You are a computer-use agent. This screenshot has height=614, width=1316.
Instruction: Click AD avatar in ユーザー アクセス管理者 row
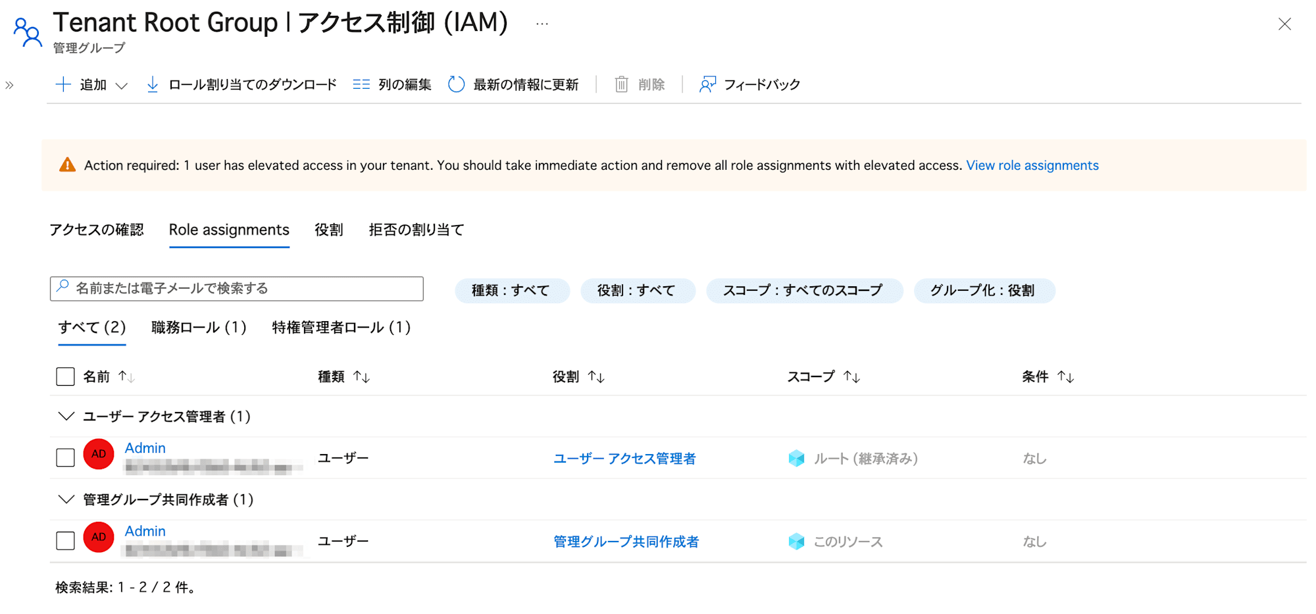point(99,454)
